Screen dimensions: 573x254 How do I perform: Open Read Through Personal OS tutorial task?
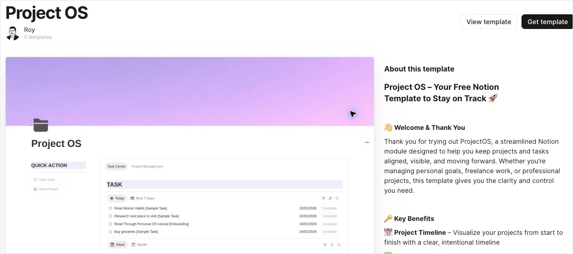tap(152, 224)
